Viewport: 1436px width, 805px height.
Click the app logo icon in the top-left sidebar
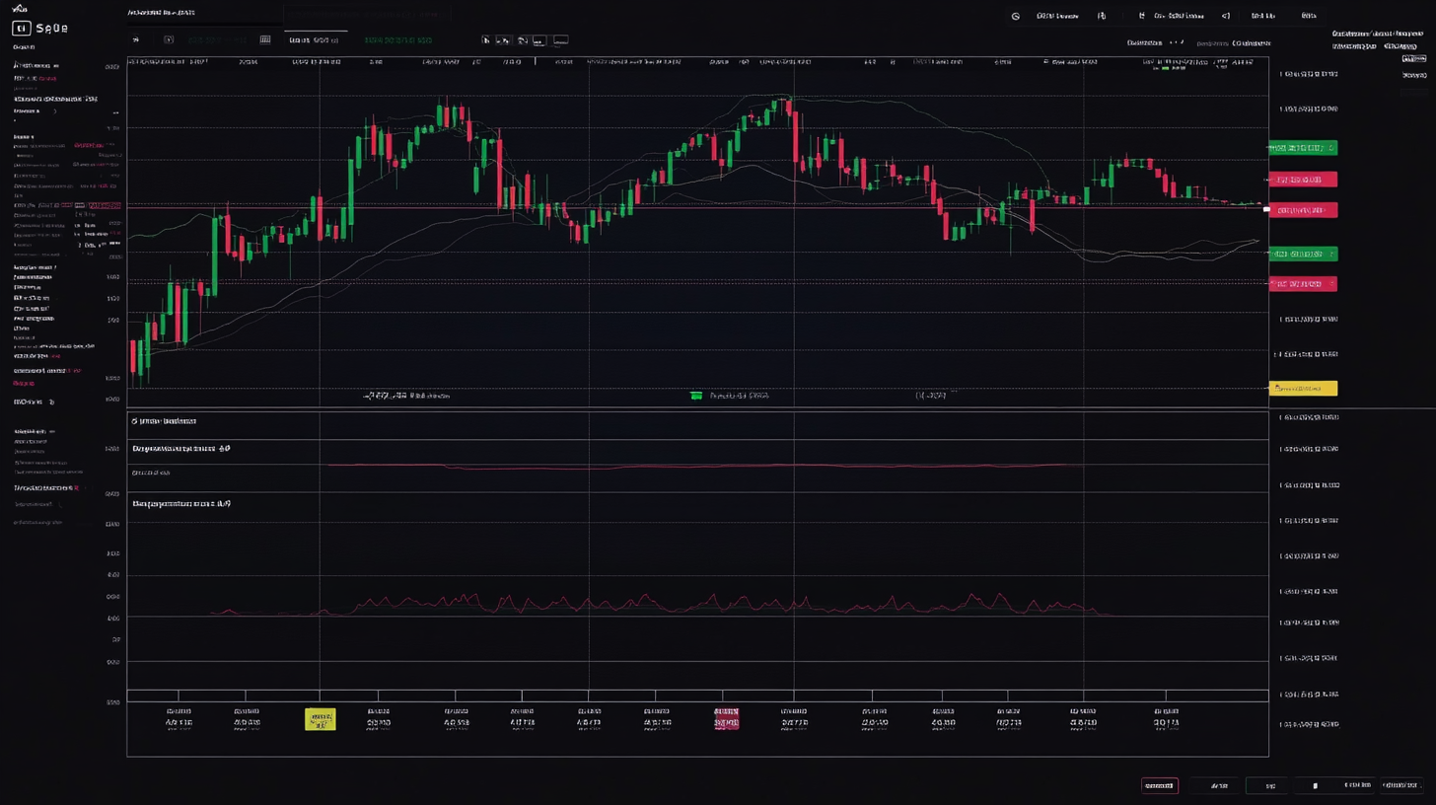pos(21,28)
